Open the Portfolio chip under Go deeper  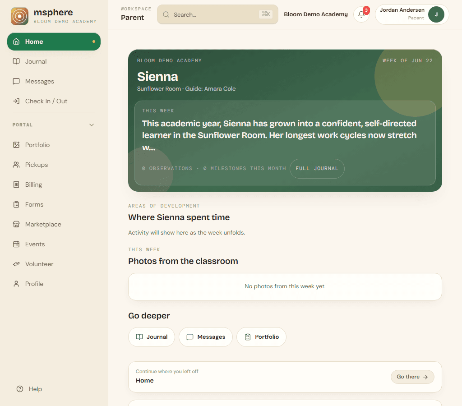(x=261, y=337)
